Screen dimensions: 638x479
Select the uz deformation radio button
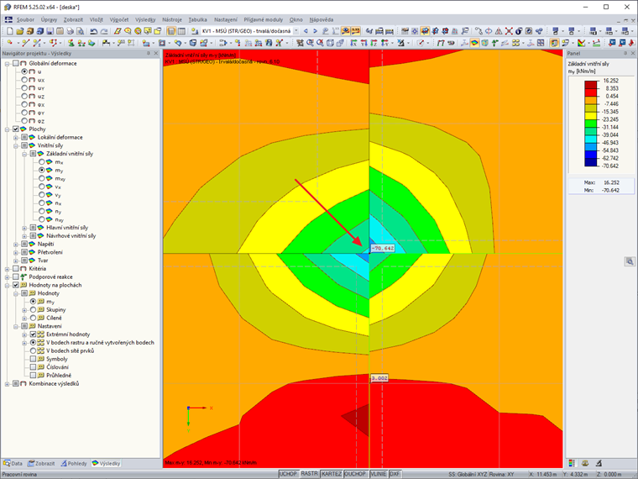[x=24, y=96]
